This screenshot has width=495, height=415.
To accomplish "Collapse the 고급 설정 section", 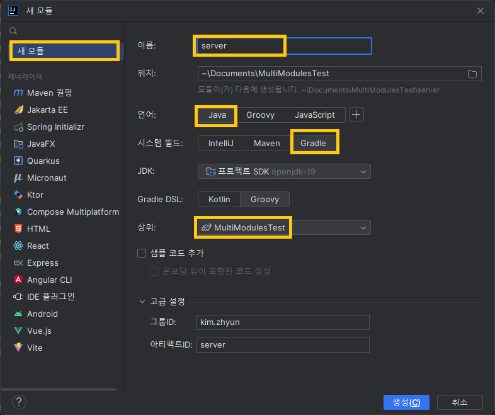I will pyautogui.click(x=142, y=302).
